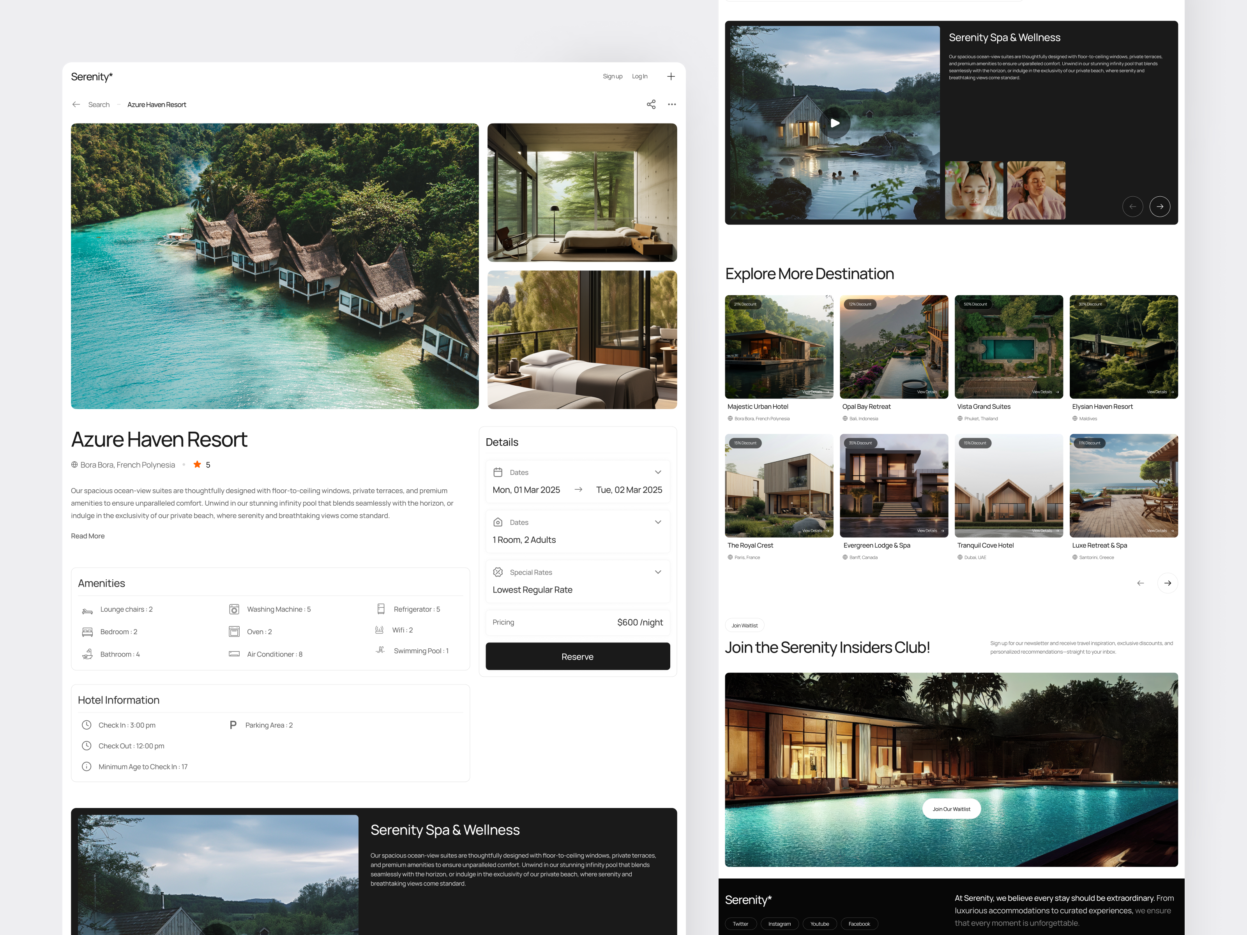Image resolution: width=1247 pixels, height=935 pixels.
Task: Click the share icon
Action: [651, 104]
